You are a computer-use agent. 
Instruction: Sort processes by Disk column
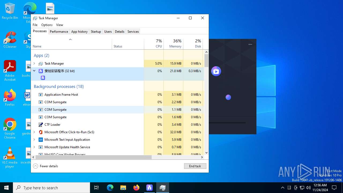point(193,44)
